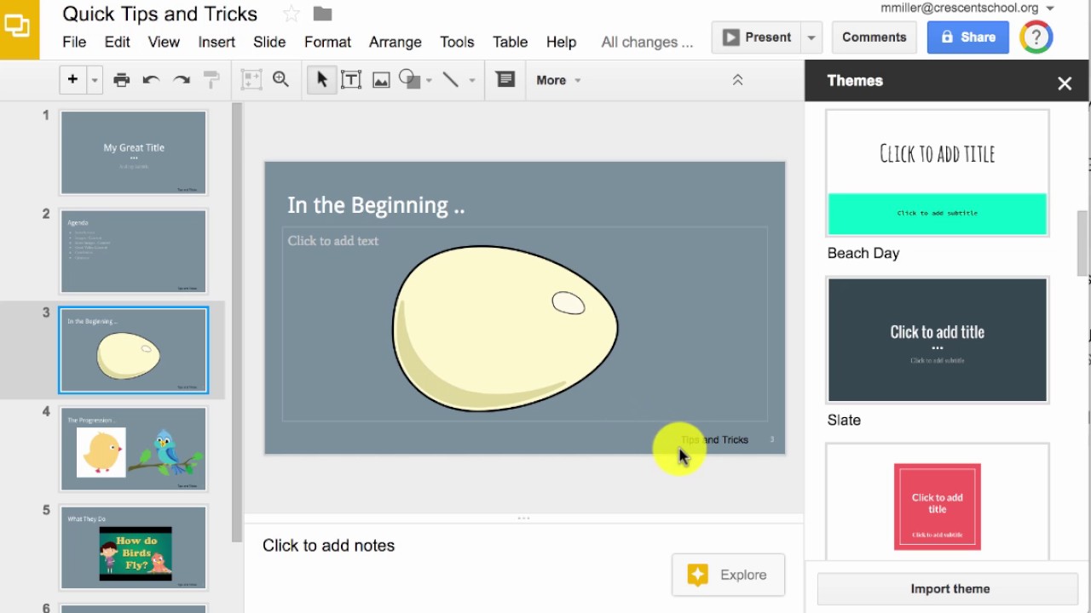Open the Tools menu
1091x613 pixels.
(457, 42)
